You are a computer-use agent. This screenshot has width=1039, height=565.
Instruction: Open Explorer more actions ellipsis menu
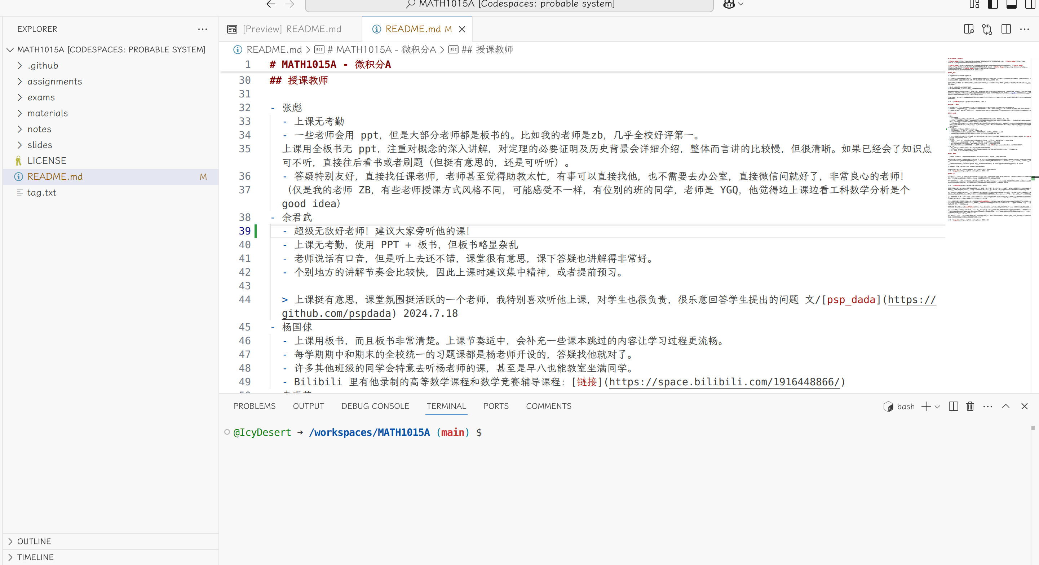203,29
